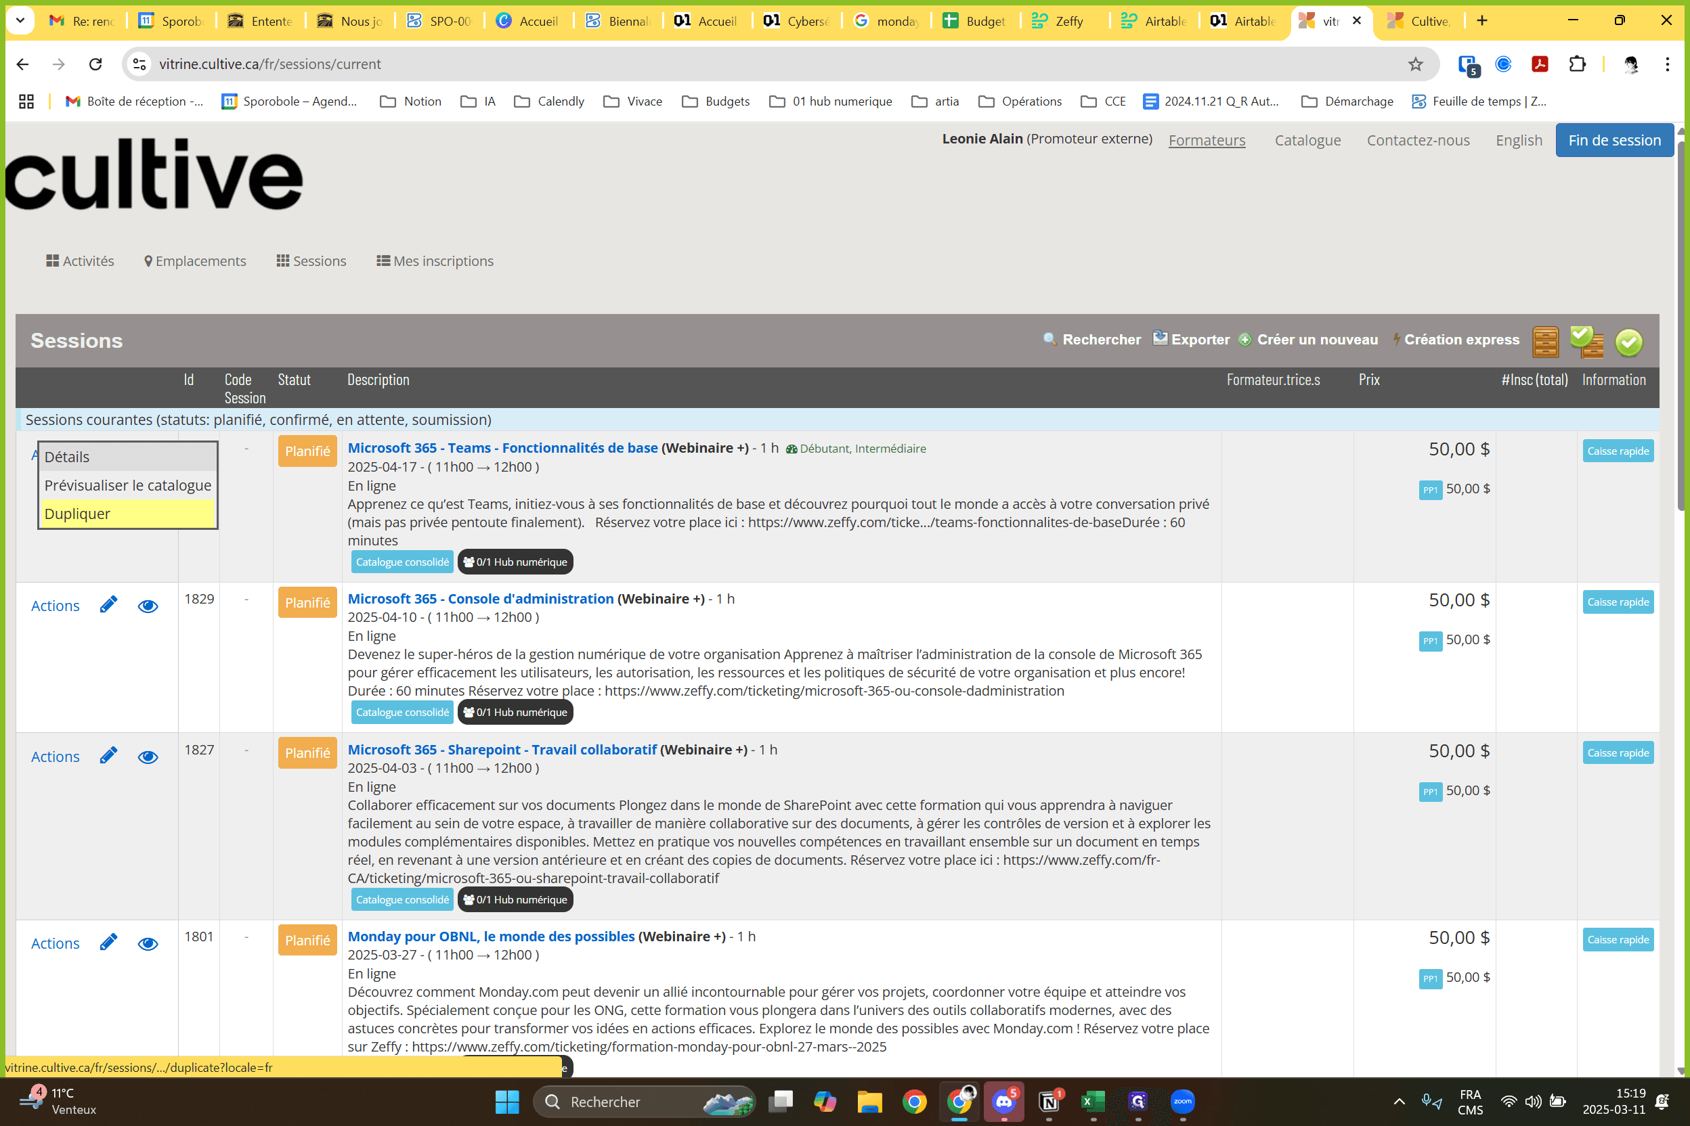The width and height of the screenshot is (1690, 1126).
Task: Open the Activités navigation tab
Action: (x=80, y=261)
